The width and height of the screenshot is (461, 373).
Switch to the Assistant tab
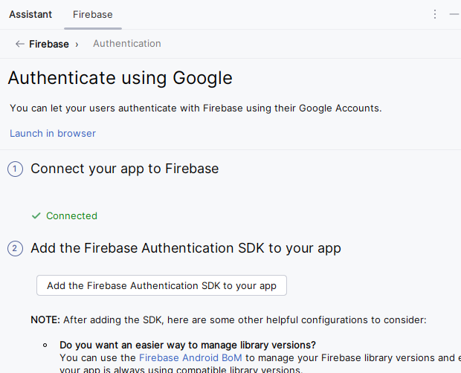point(30,14)
